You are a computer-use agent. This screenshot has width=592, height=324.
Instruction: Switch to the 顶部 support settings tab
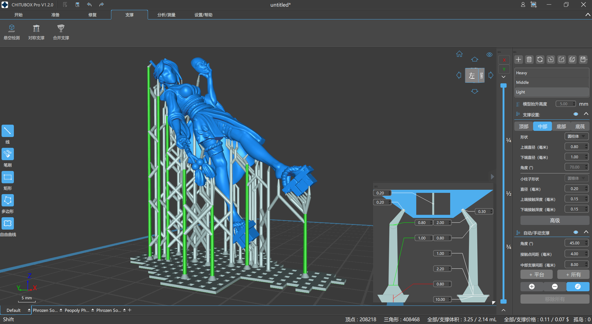click(524, 127)
